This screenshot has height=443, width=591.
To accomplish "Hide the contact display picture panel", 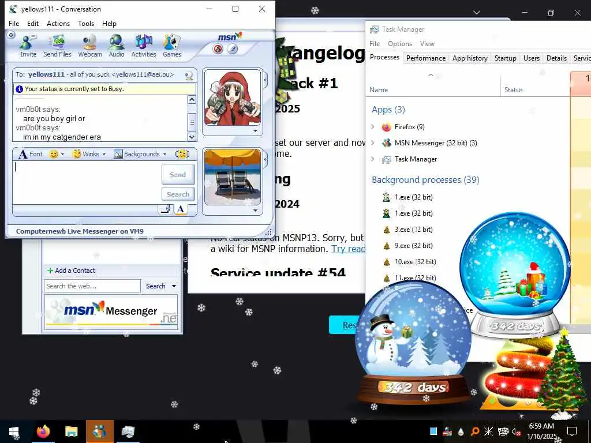I will tap(265, 80).
